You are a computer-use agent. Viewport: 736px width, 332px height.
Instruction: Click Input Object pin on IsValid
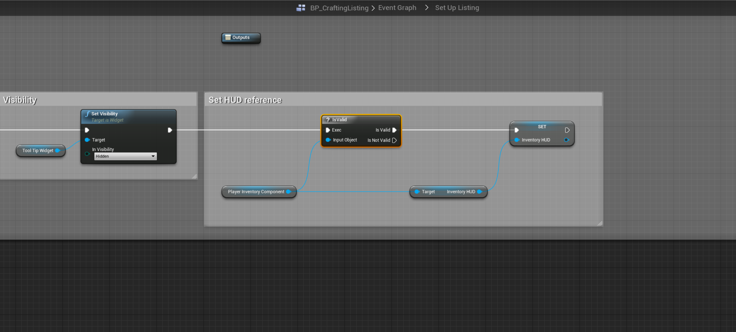pyautogui.click(x=328, y=140)
